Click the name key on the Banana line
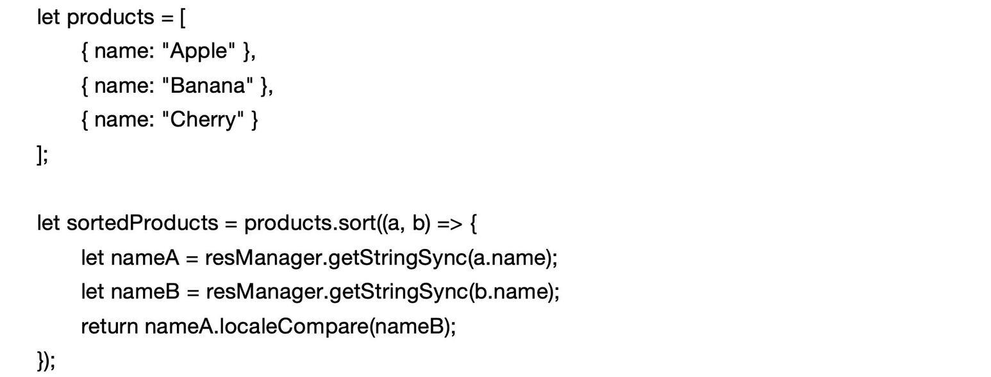This screenshot has height=377, width=991. click(122, 86)
